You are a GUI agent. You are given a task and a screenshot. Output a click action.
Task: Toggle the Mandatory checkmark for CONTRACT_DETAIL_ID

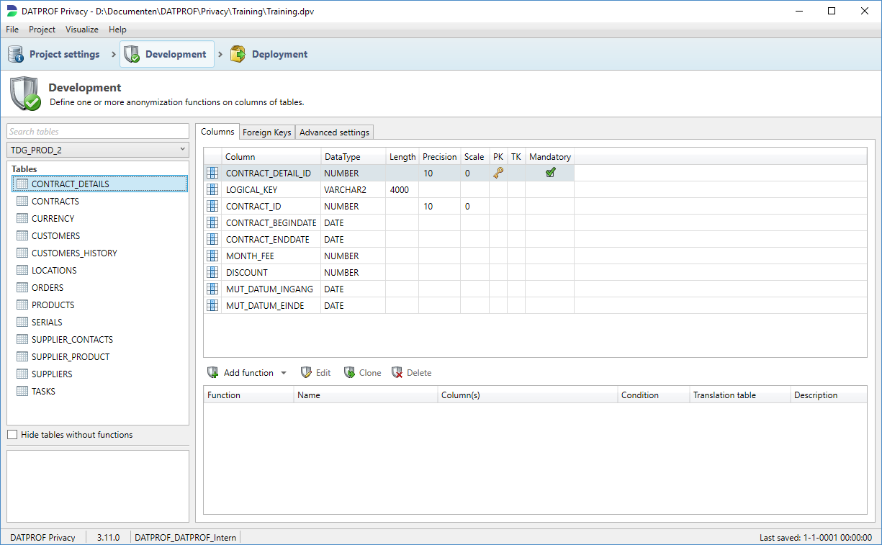(x=550, y=173)
